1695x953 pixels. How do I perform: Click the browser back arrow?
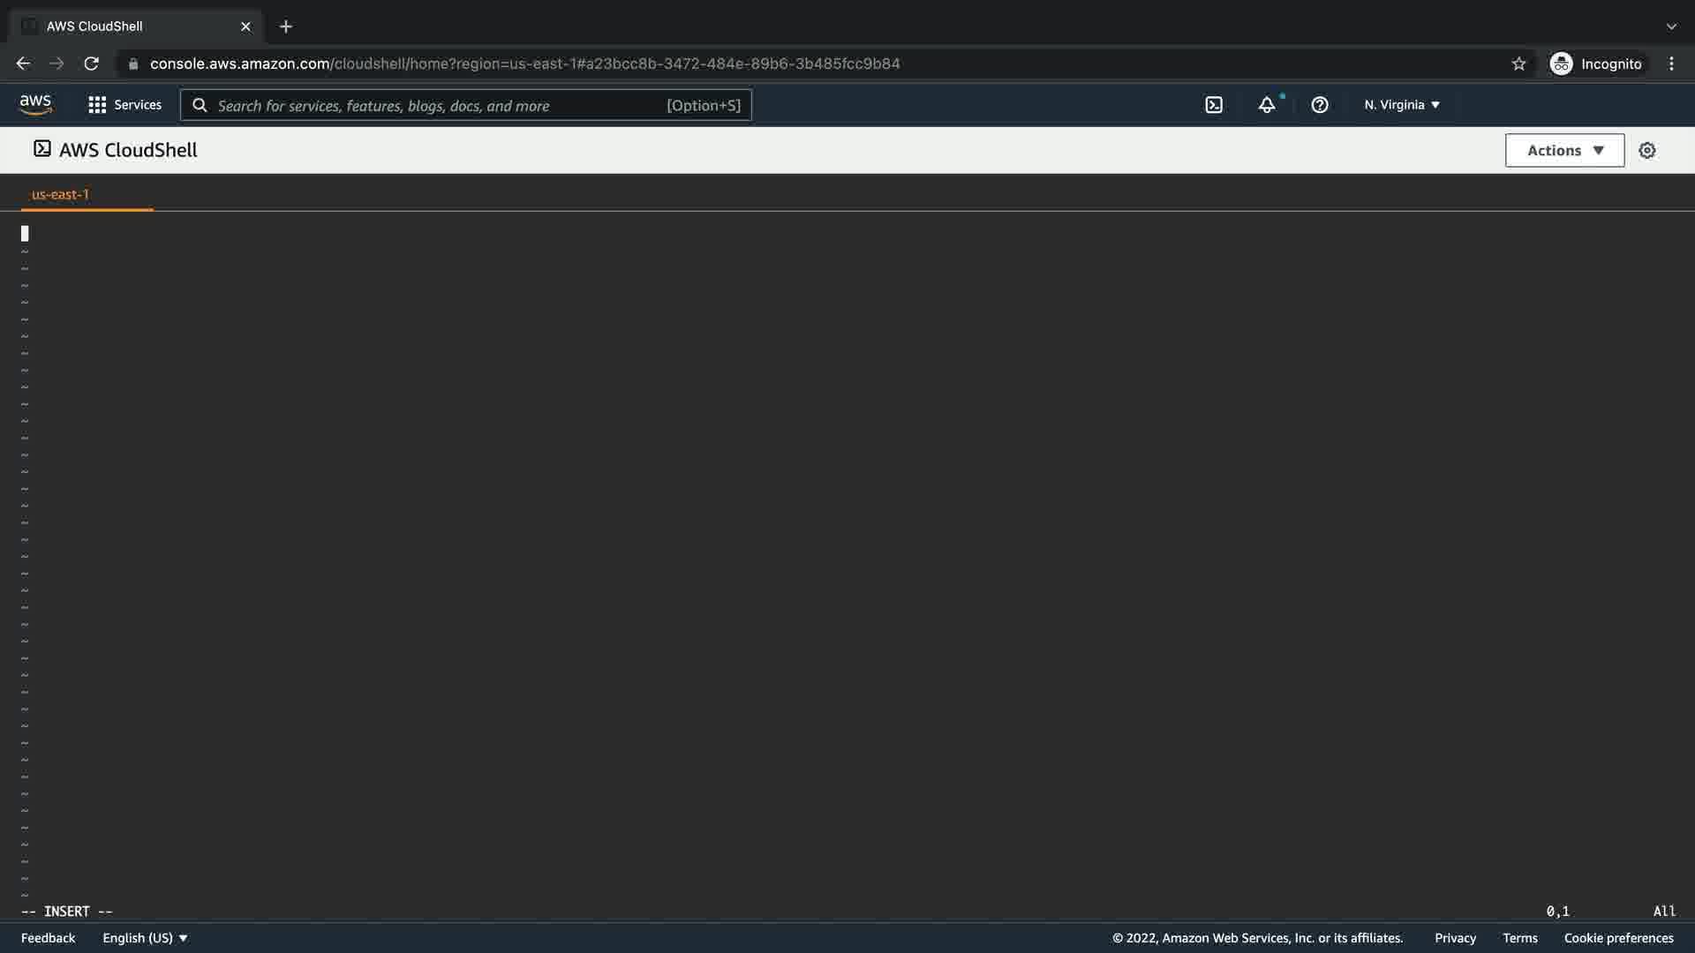coord(23,64)
